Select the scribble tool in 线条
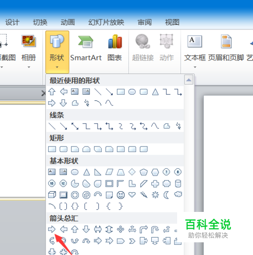Viewport: 253px width, 255px height. tap(178, 126)
